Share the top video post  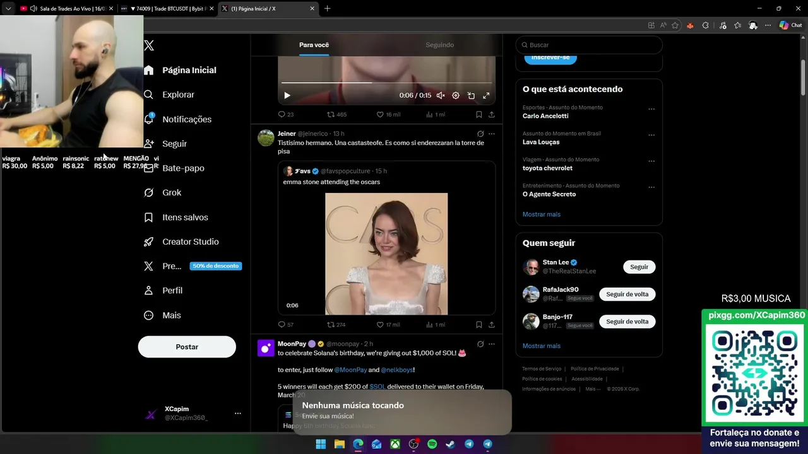click(x=492, y=115)
